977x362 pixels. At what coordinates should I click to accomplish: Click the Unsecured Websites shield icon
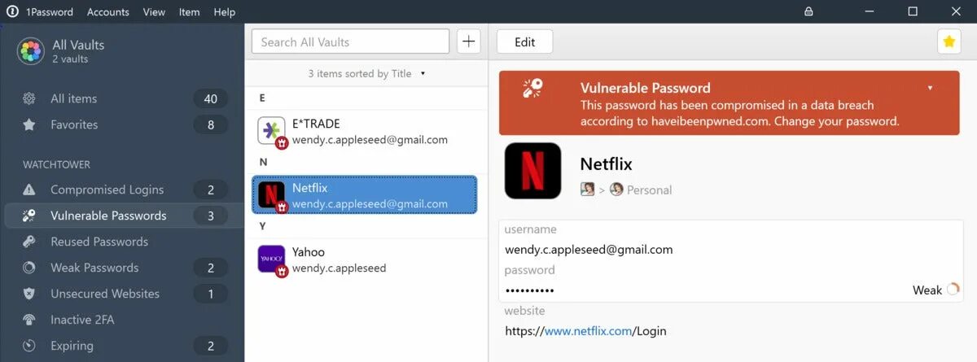[x=29, y=294]
